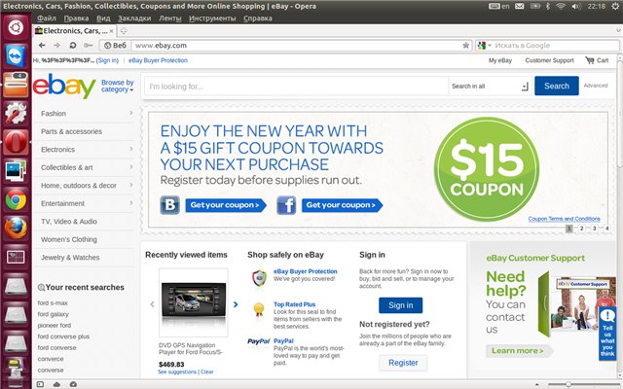Expand the Fashion category submenu
The width and height of the screenshot is (623, 389).
(x=130, y=113)
